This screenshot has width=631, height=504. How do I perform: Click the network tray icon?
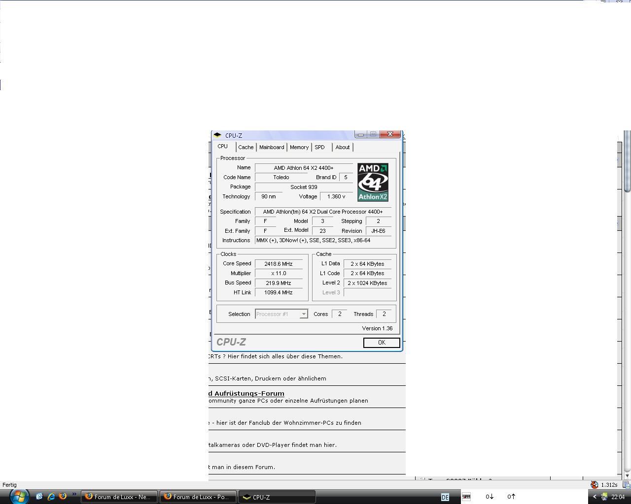(x=604, y=497)
